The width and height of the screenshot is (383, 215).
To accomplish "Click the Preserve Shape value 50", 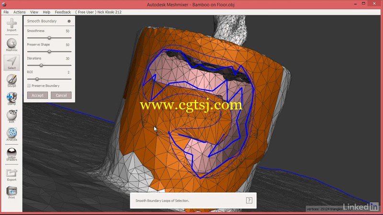I will coord(68,44).
